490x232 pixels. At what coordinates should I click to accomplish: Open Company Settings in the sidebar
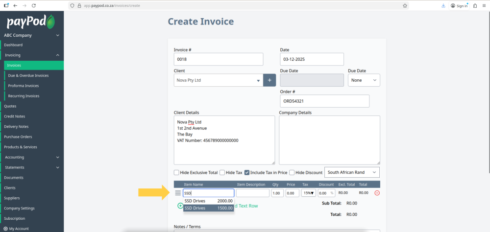pyautogui.click(x=20, y=209)
